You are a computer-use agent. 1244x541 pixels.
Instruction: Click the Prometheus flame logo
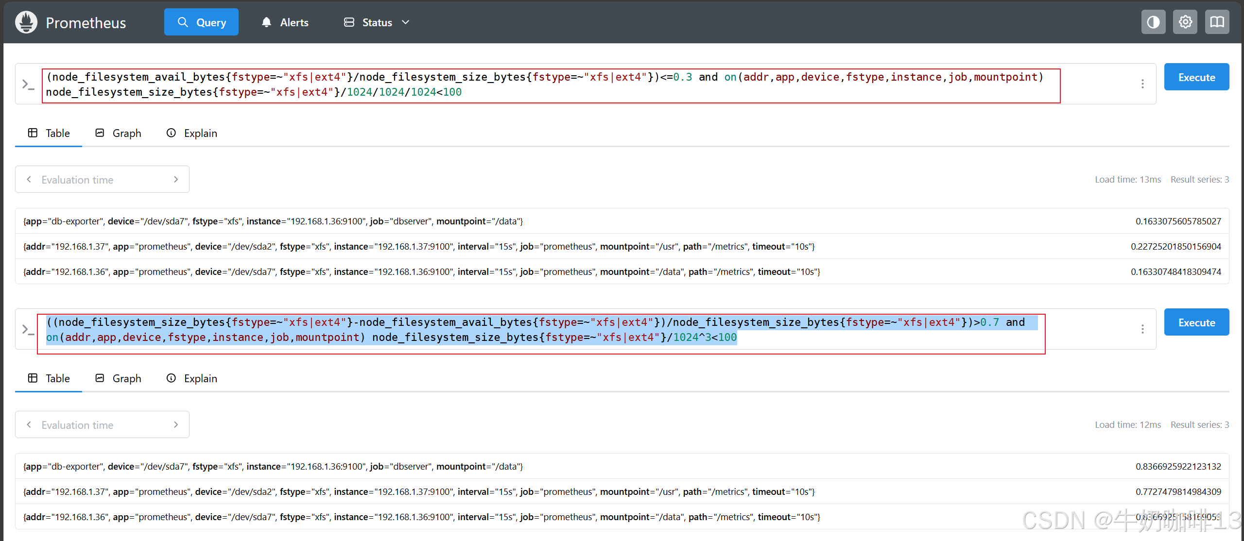tap(26, 22)
